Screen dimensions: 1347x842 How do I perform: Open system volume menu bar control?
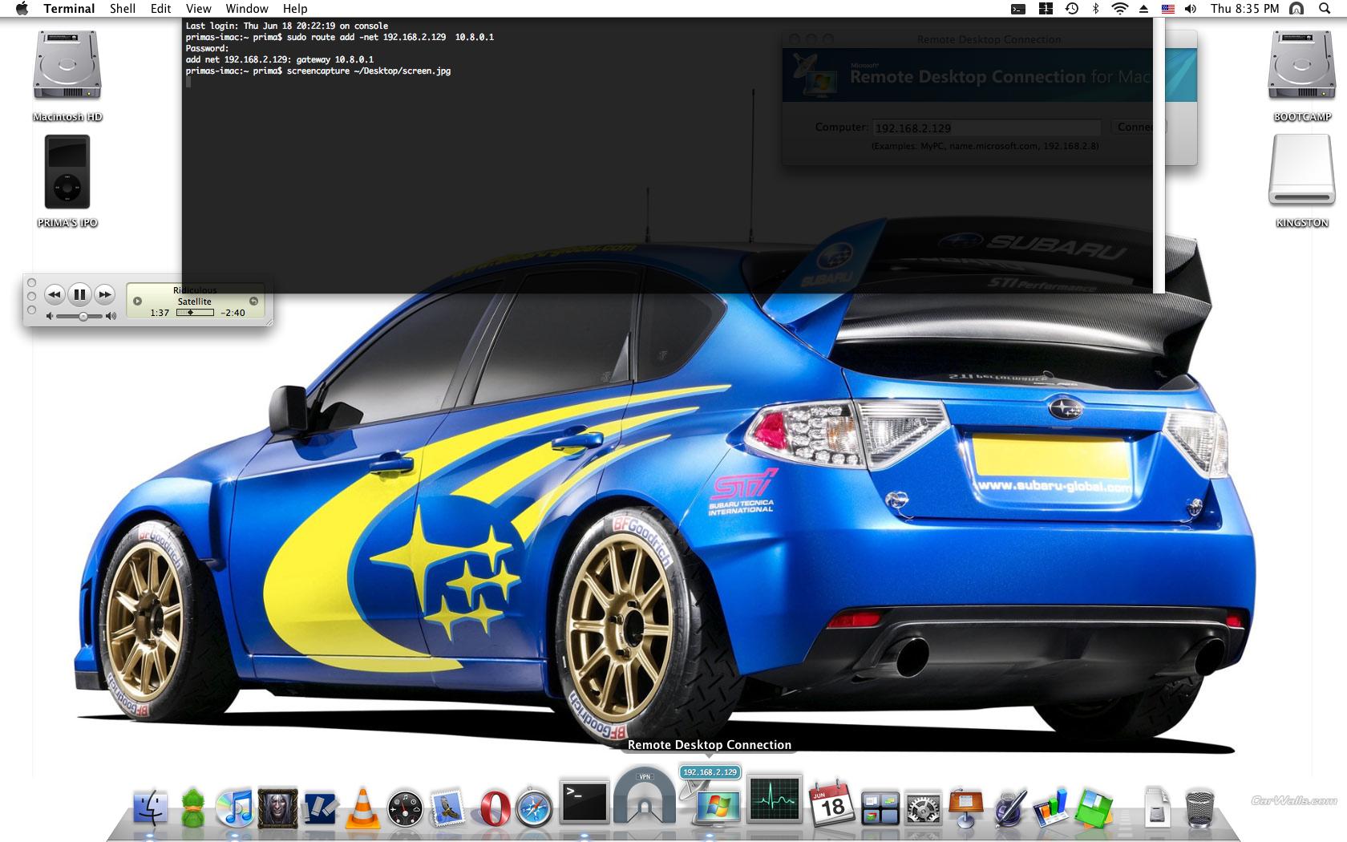coord(1191,9)
